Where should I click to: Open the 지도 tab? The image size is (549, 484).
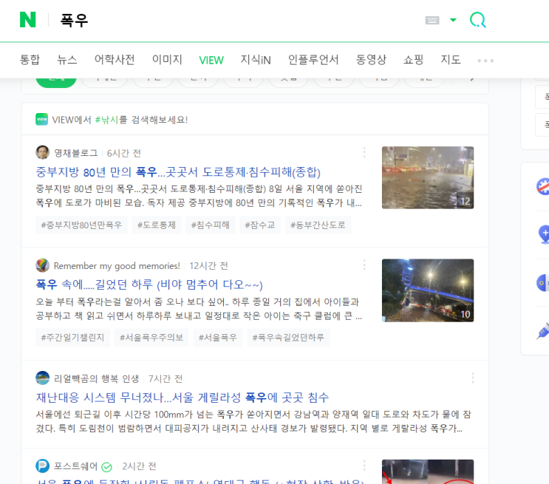click(x=451, y=60)
